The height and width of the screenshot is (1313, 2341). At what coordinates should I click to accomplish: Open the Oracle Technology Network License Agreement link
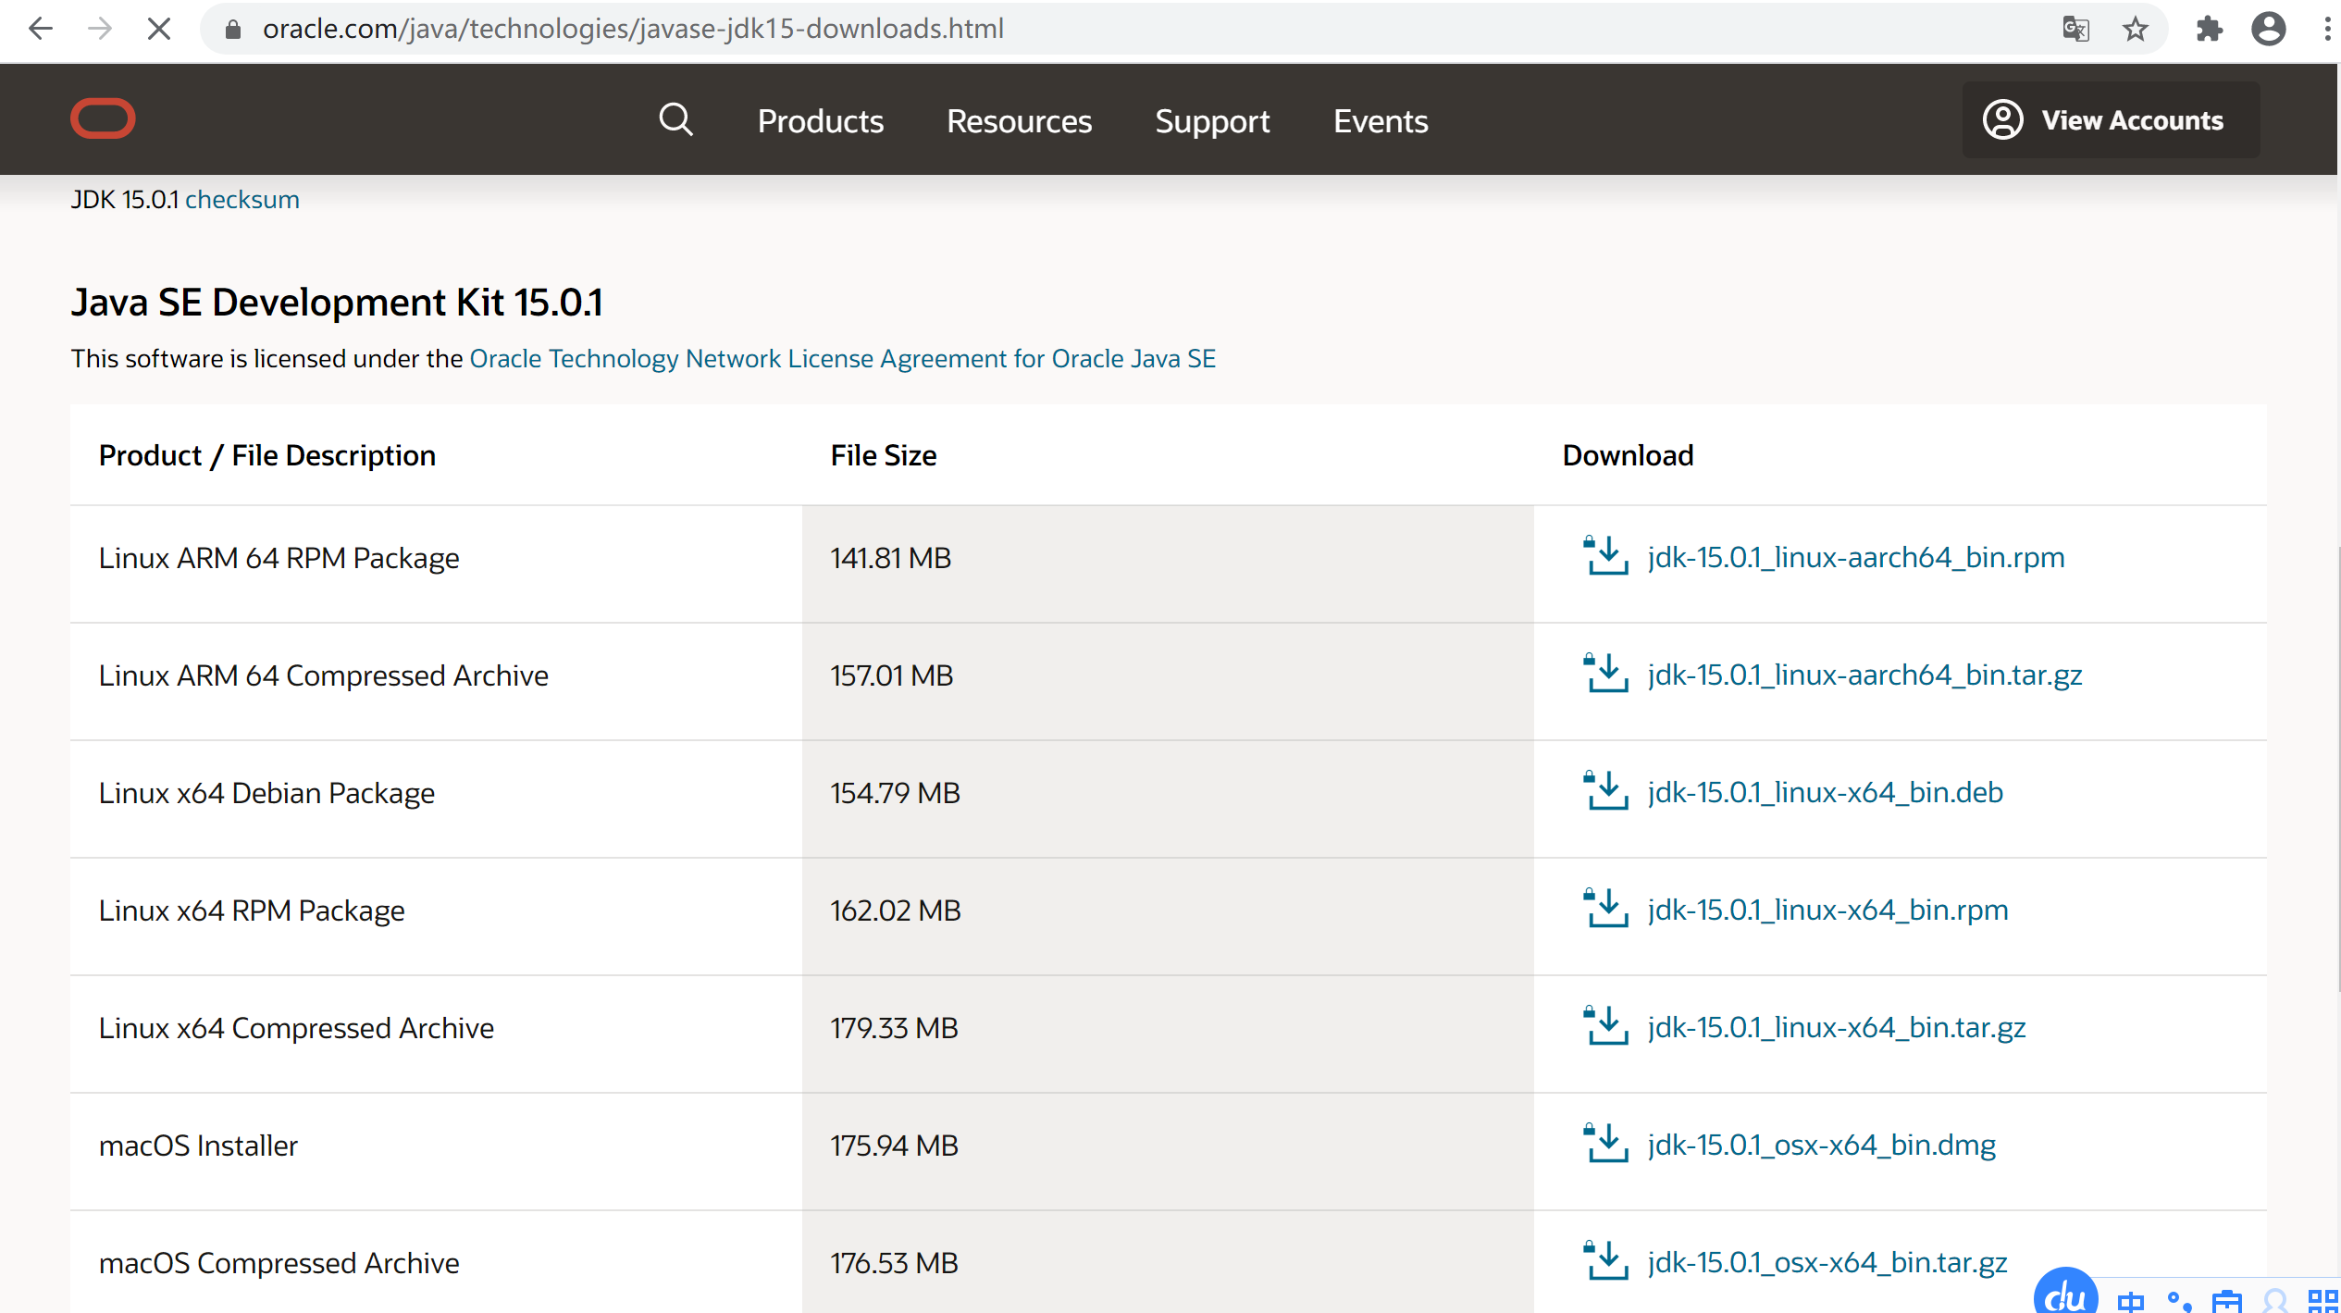842,358
